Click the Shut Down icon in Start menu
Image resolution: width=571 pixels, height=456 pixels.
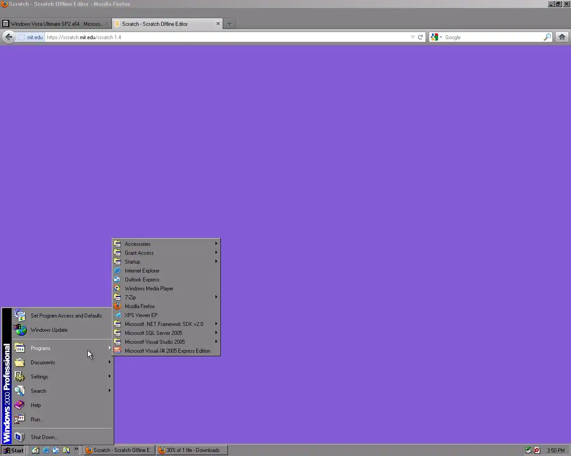(x=20, y=437)
